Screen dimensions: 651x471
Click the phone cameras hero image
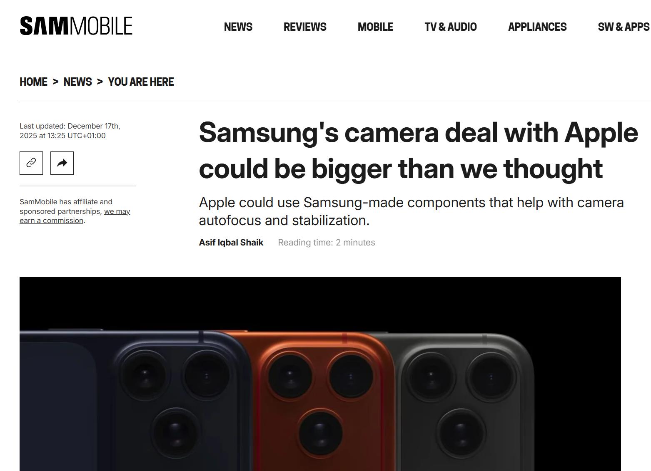pos(320,374)
